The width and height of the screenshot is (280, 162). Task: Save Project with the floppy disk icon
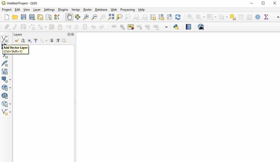click(x=23, y=17)
